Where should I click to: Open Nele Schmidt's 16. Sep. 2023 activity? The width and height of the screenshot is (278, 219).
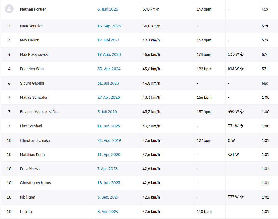[x=109, y=26]
